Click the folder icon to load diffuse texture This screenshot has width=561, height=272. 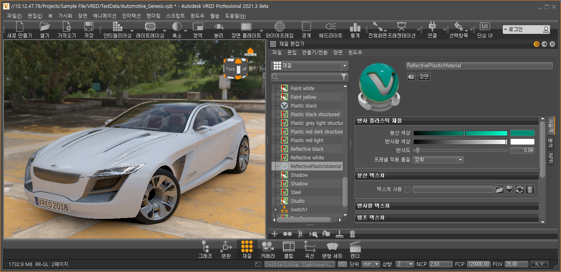click(499, 189)
